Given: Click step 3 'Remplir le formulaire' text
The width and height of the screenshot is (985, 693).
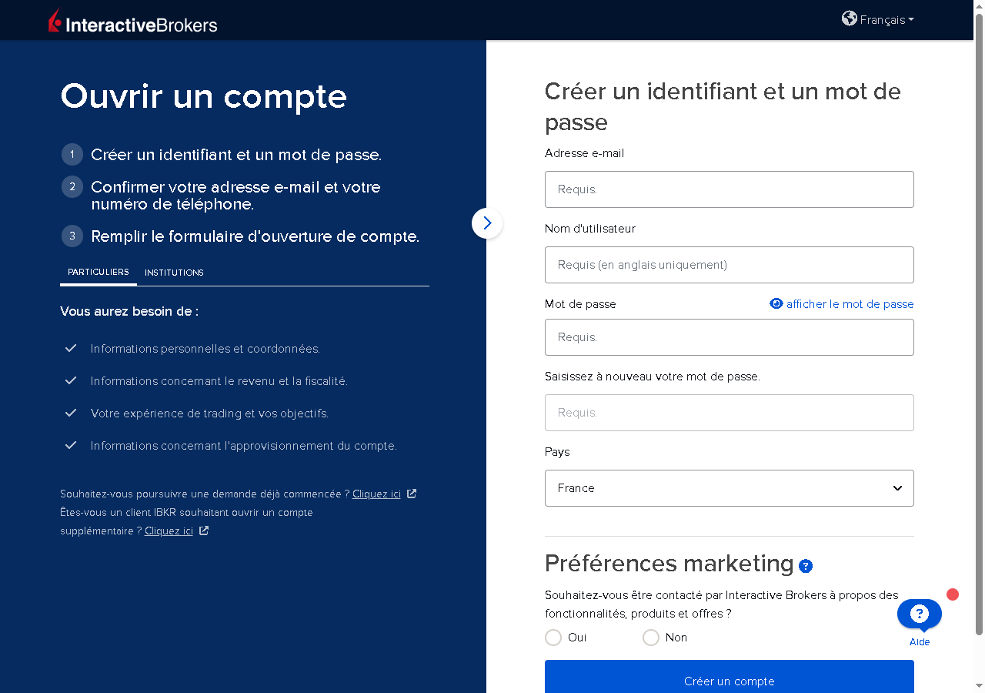Looking at the screenshot, I should click(x=255, y=236).
